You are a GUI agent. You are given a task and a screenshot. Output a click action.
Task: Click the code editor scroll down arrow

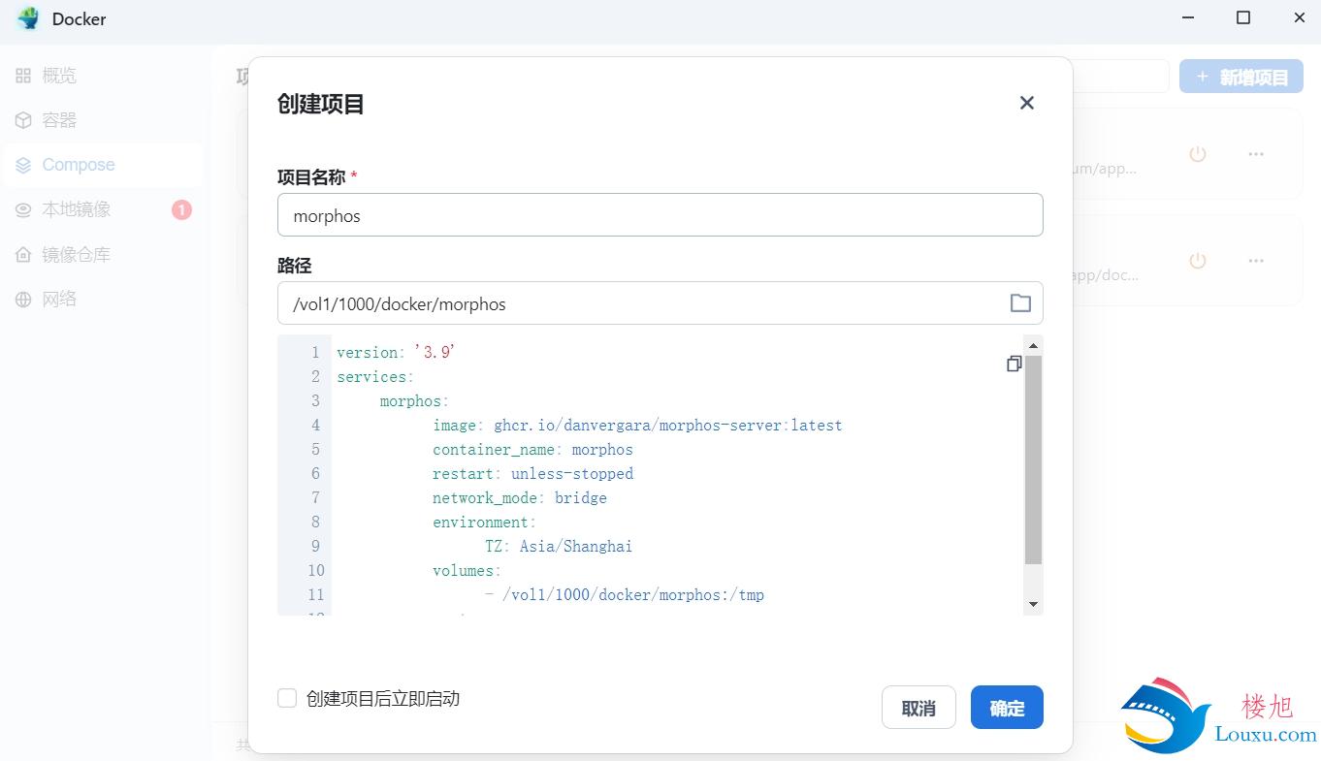pos(1033,605)
